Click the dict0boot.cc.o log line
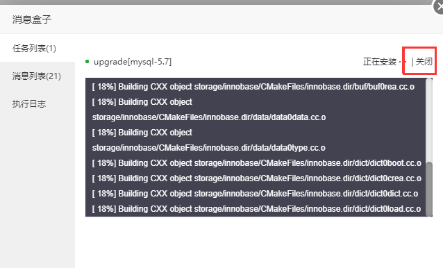This screenshot has width=443, height=268. (256, 163)
